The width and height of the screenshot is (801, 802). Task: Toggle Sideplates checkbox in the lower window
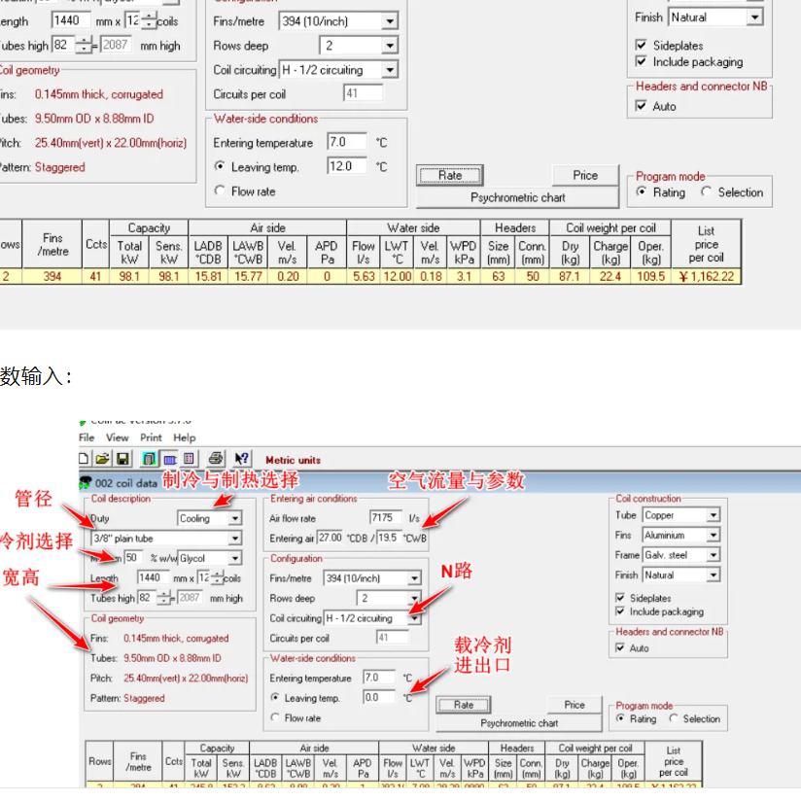click(621, 598)
